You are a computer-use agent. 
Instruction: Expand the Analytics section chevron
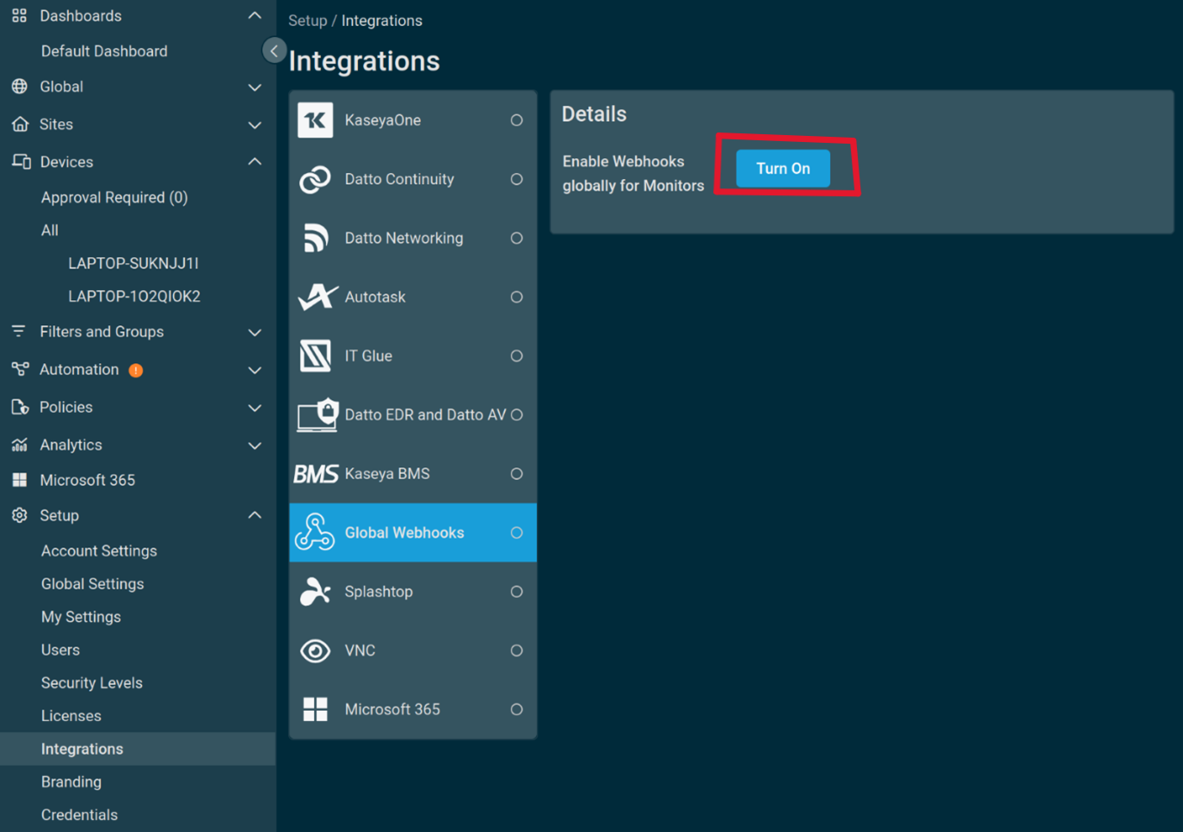(255, 446)
